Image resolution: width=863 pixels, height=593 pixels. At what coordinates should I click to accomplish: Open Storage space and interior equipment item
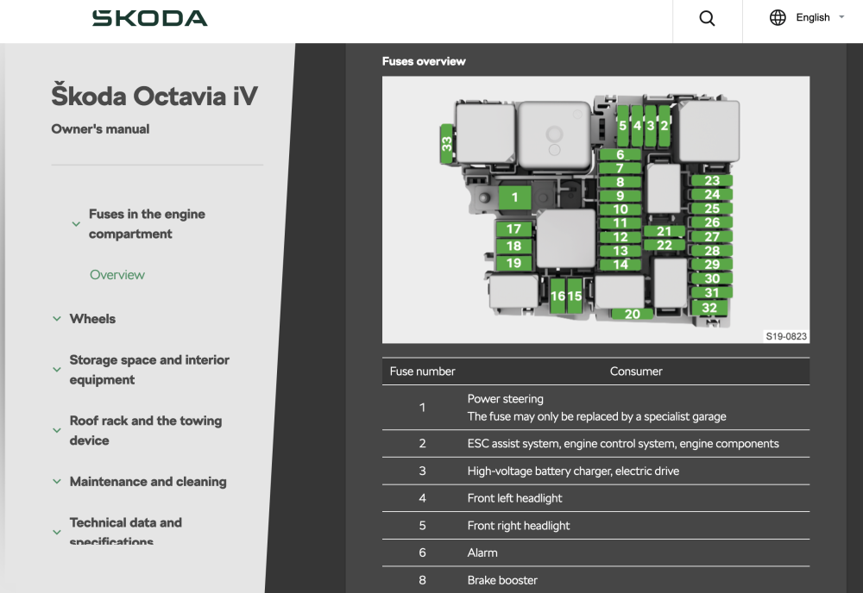[149, 370]
